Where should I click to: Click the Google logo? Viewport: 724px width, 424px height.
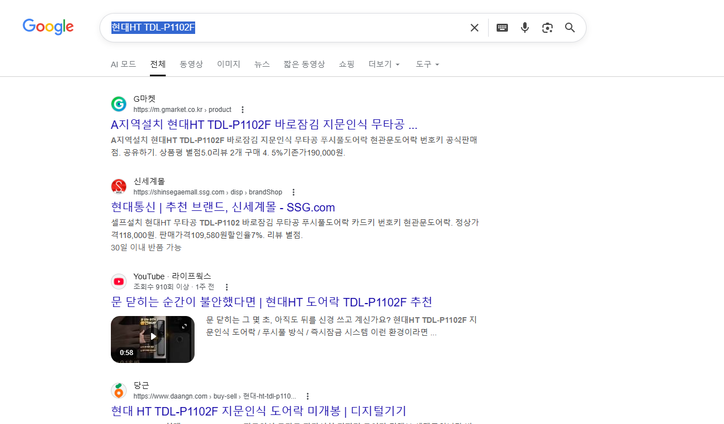point(48,27)
